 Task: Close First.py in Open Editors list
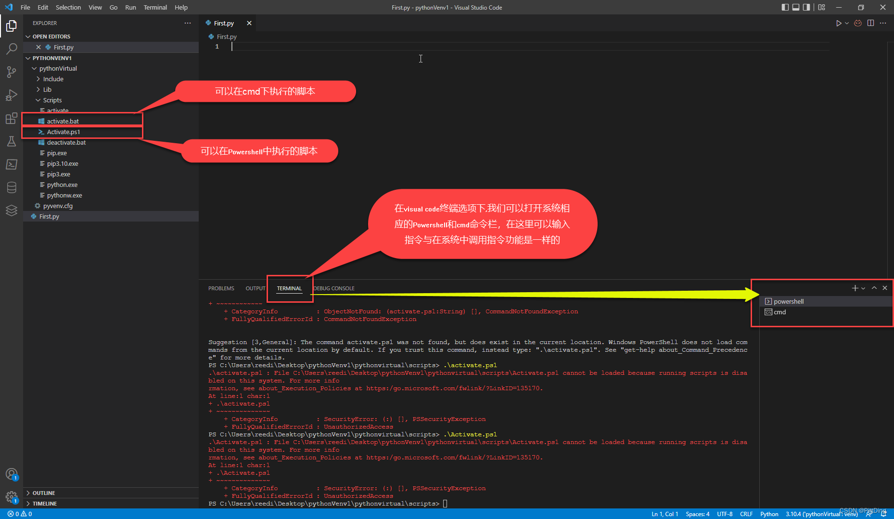point(38,47)
